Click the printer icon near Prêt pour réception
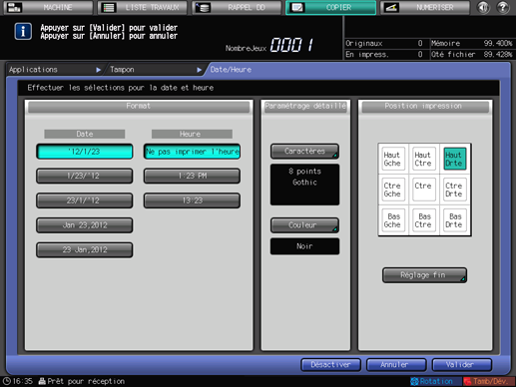Image resolution: width=516 pixels, height=387 pixels. (x=42, y=381)
